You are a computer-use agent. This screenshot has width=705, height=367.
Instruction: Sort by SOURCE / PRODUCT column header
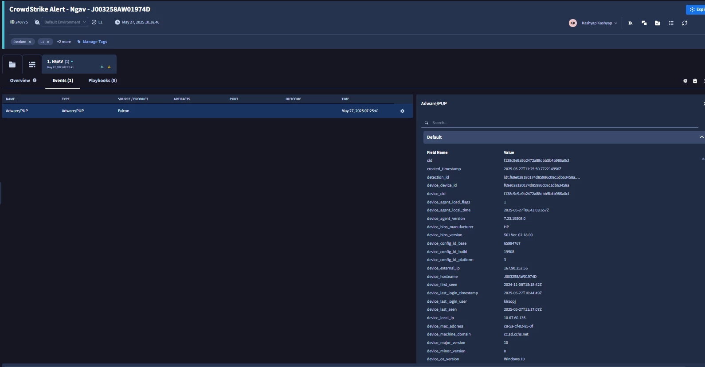(x=133, y=99)
